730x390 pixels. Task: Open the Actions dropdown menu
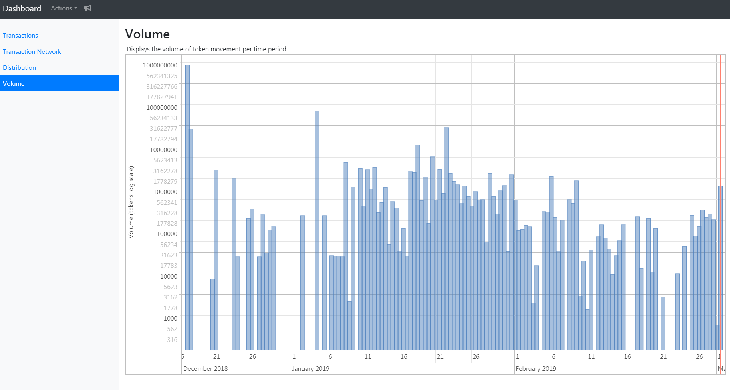tap(64, 8)
